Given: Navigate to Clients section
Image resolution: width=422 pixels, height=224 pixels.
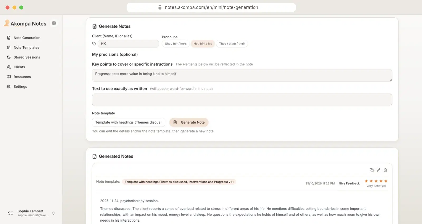Looking at the screenshot, I should pyautogui.click(x=19, y=67).
